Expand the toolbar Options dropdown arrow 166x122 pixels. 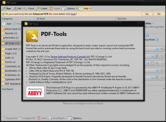[x=76, y=8]
